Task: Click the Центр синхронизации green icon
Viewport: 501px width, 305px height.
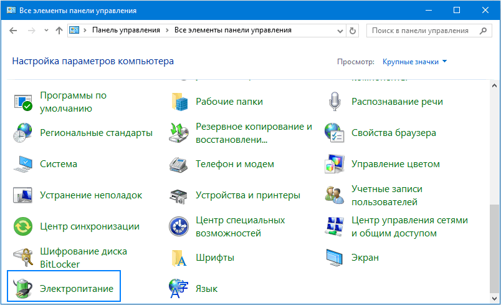Action: click(23, 226)
